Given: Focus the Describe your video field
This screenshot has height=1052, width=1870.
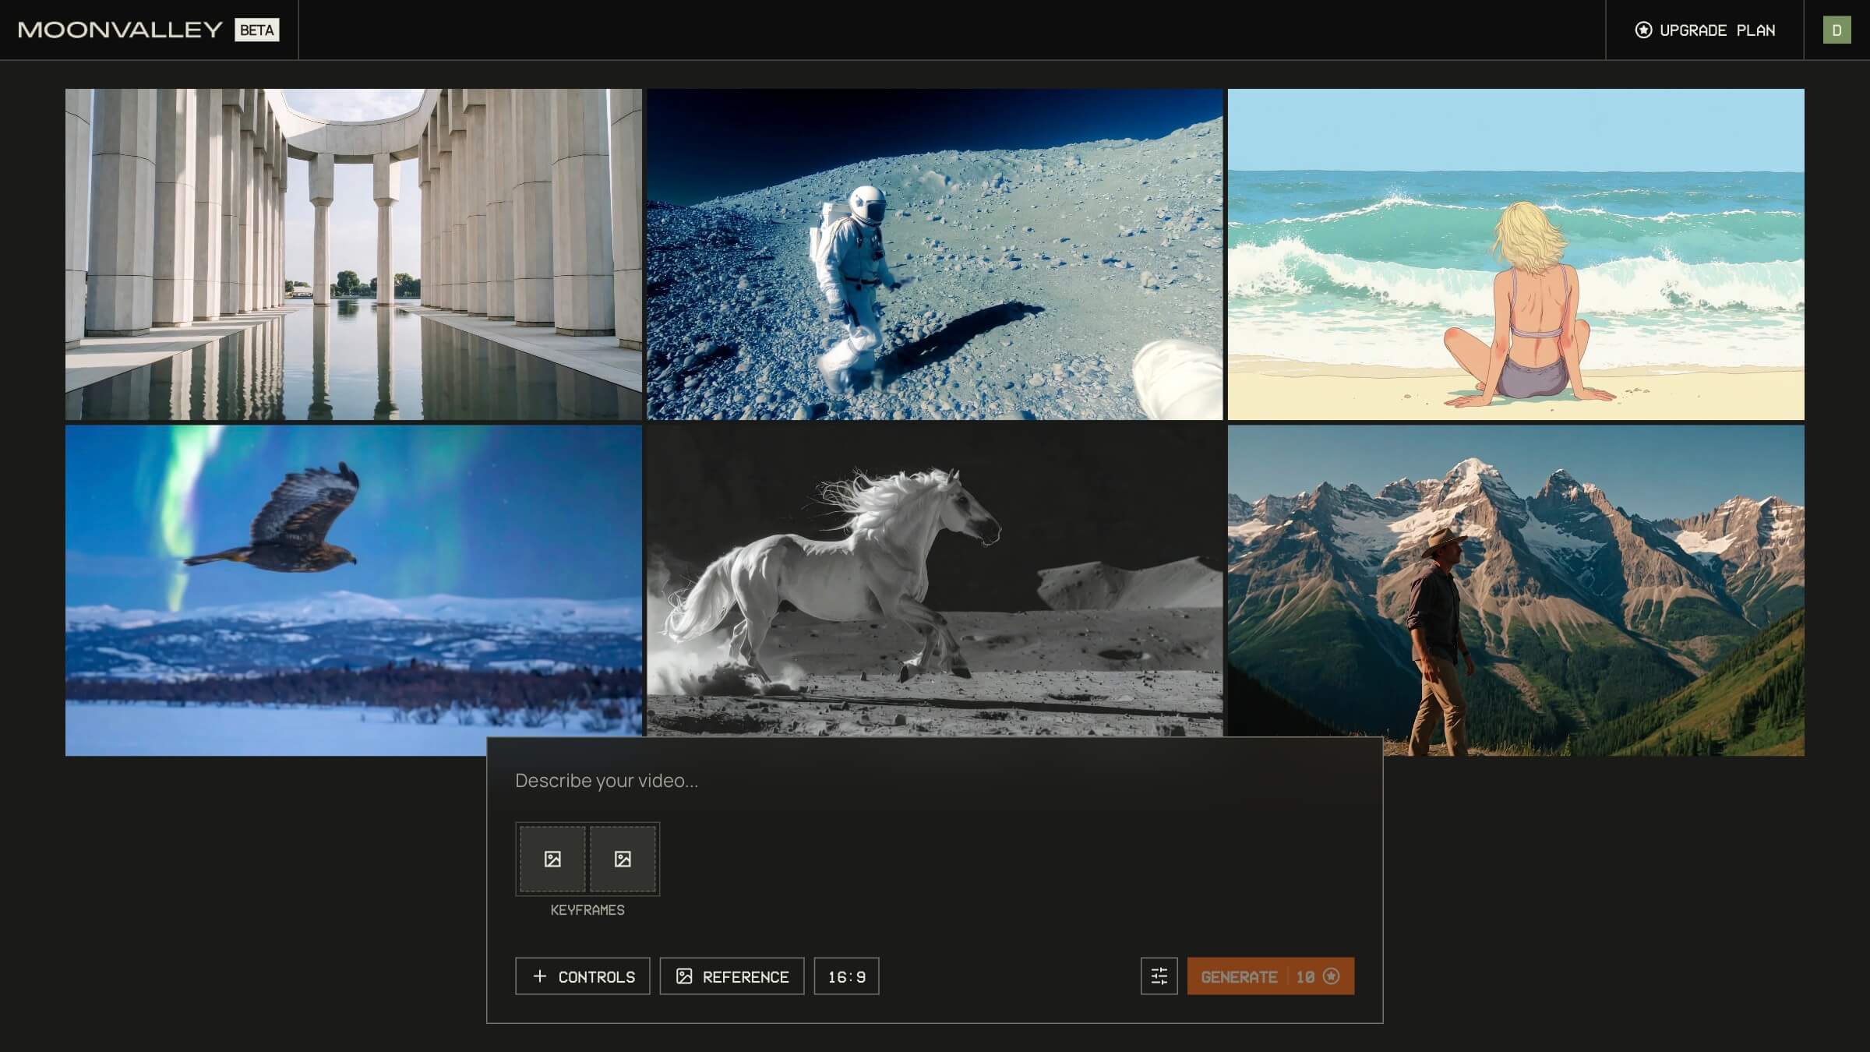Looking at the screenshot, I should [x=933, y=780].
